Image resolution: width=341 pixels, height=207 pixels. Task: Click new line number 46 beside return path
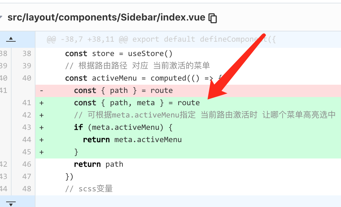click(x=27, y=164)
